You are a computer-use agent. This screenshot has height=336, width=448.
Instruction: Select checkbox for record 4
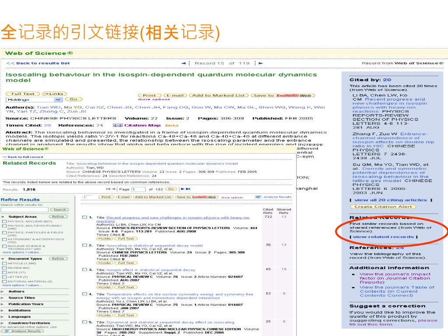tap(84, 294)
